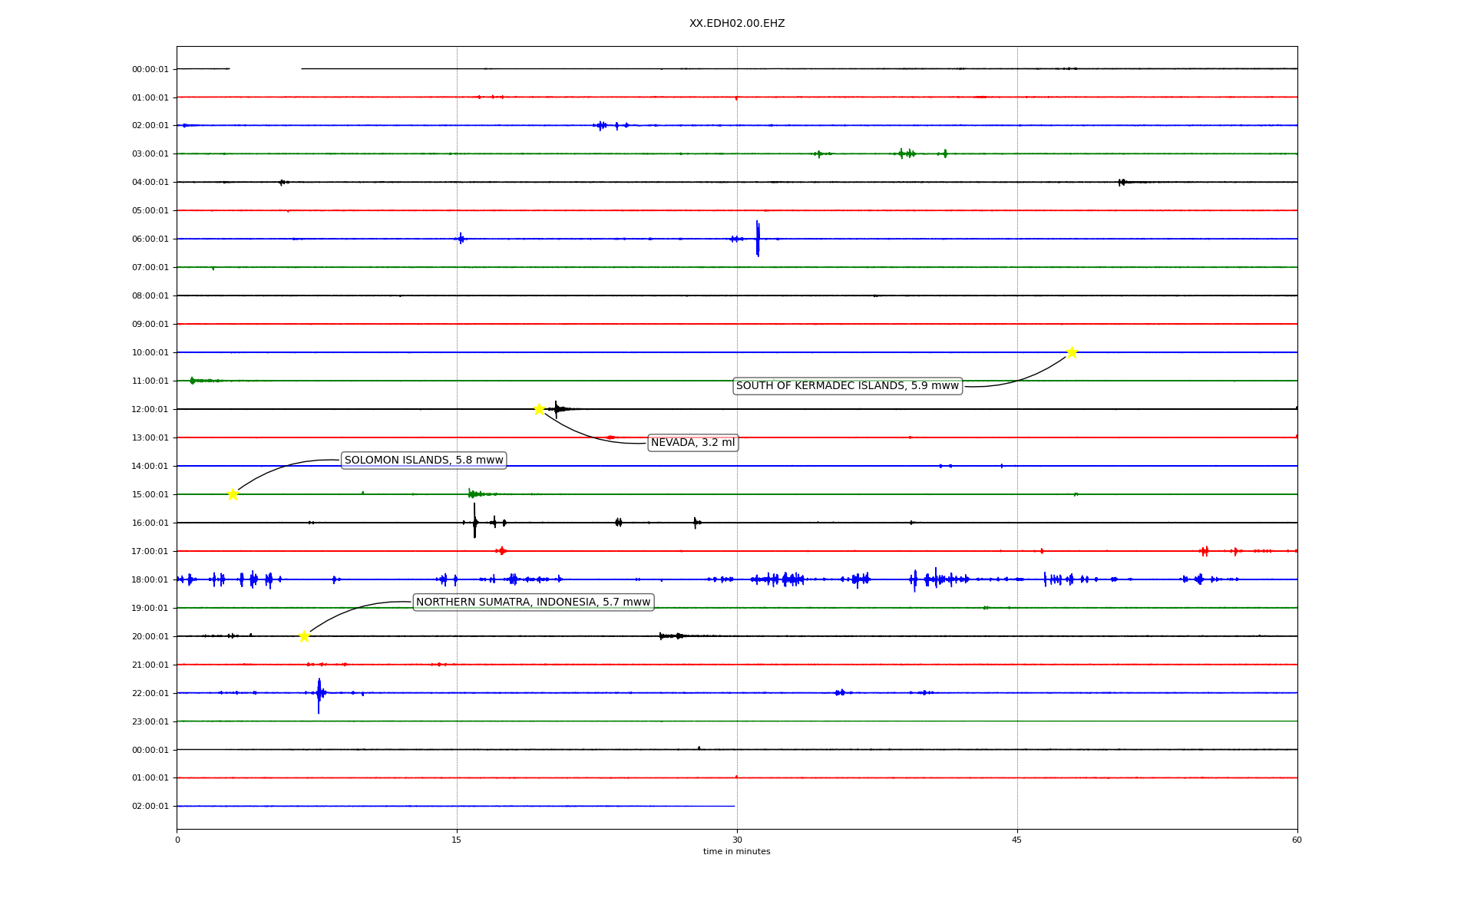Click the large blue spike on the 06:00:01 trace
Image resolution: width=1474 pixels, height=921 pixels.
click(758, 239)
